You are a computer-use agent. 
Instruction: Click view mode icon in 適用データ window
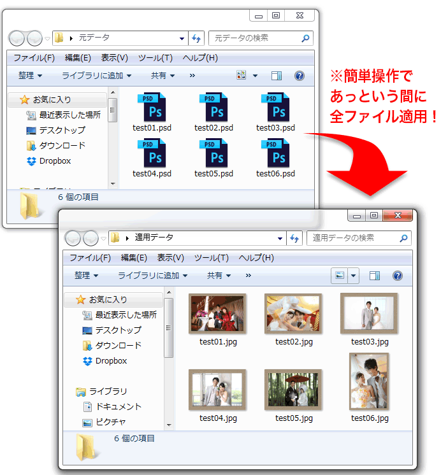[x=340, y=275]
